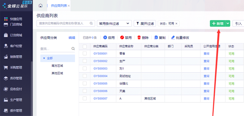Toggle the select-all header checkbox

pyautogui.click(x=85, y=46)
